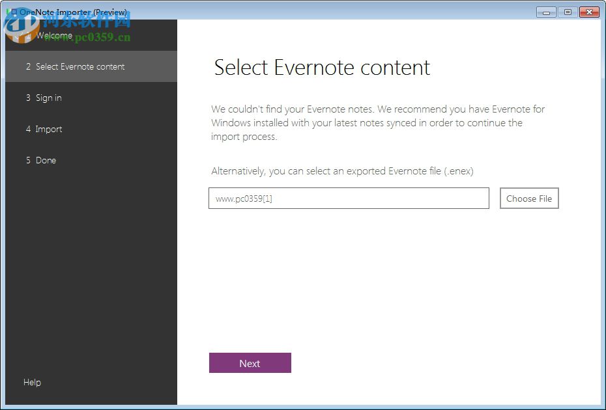606x410 pixels.
Task: Open the Welcome step
Action: [x=55, y=35]
